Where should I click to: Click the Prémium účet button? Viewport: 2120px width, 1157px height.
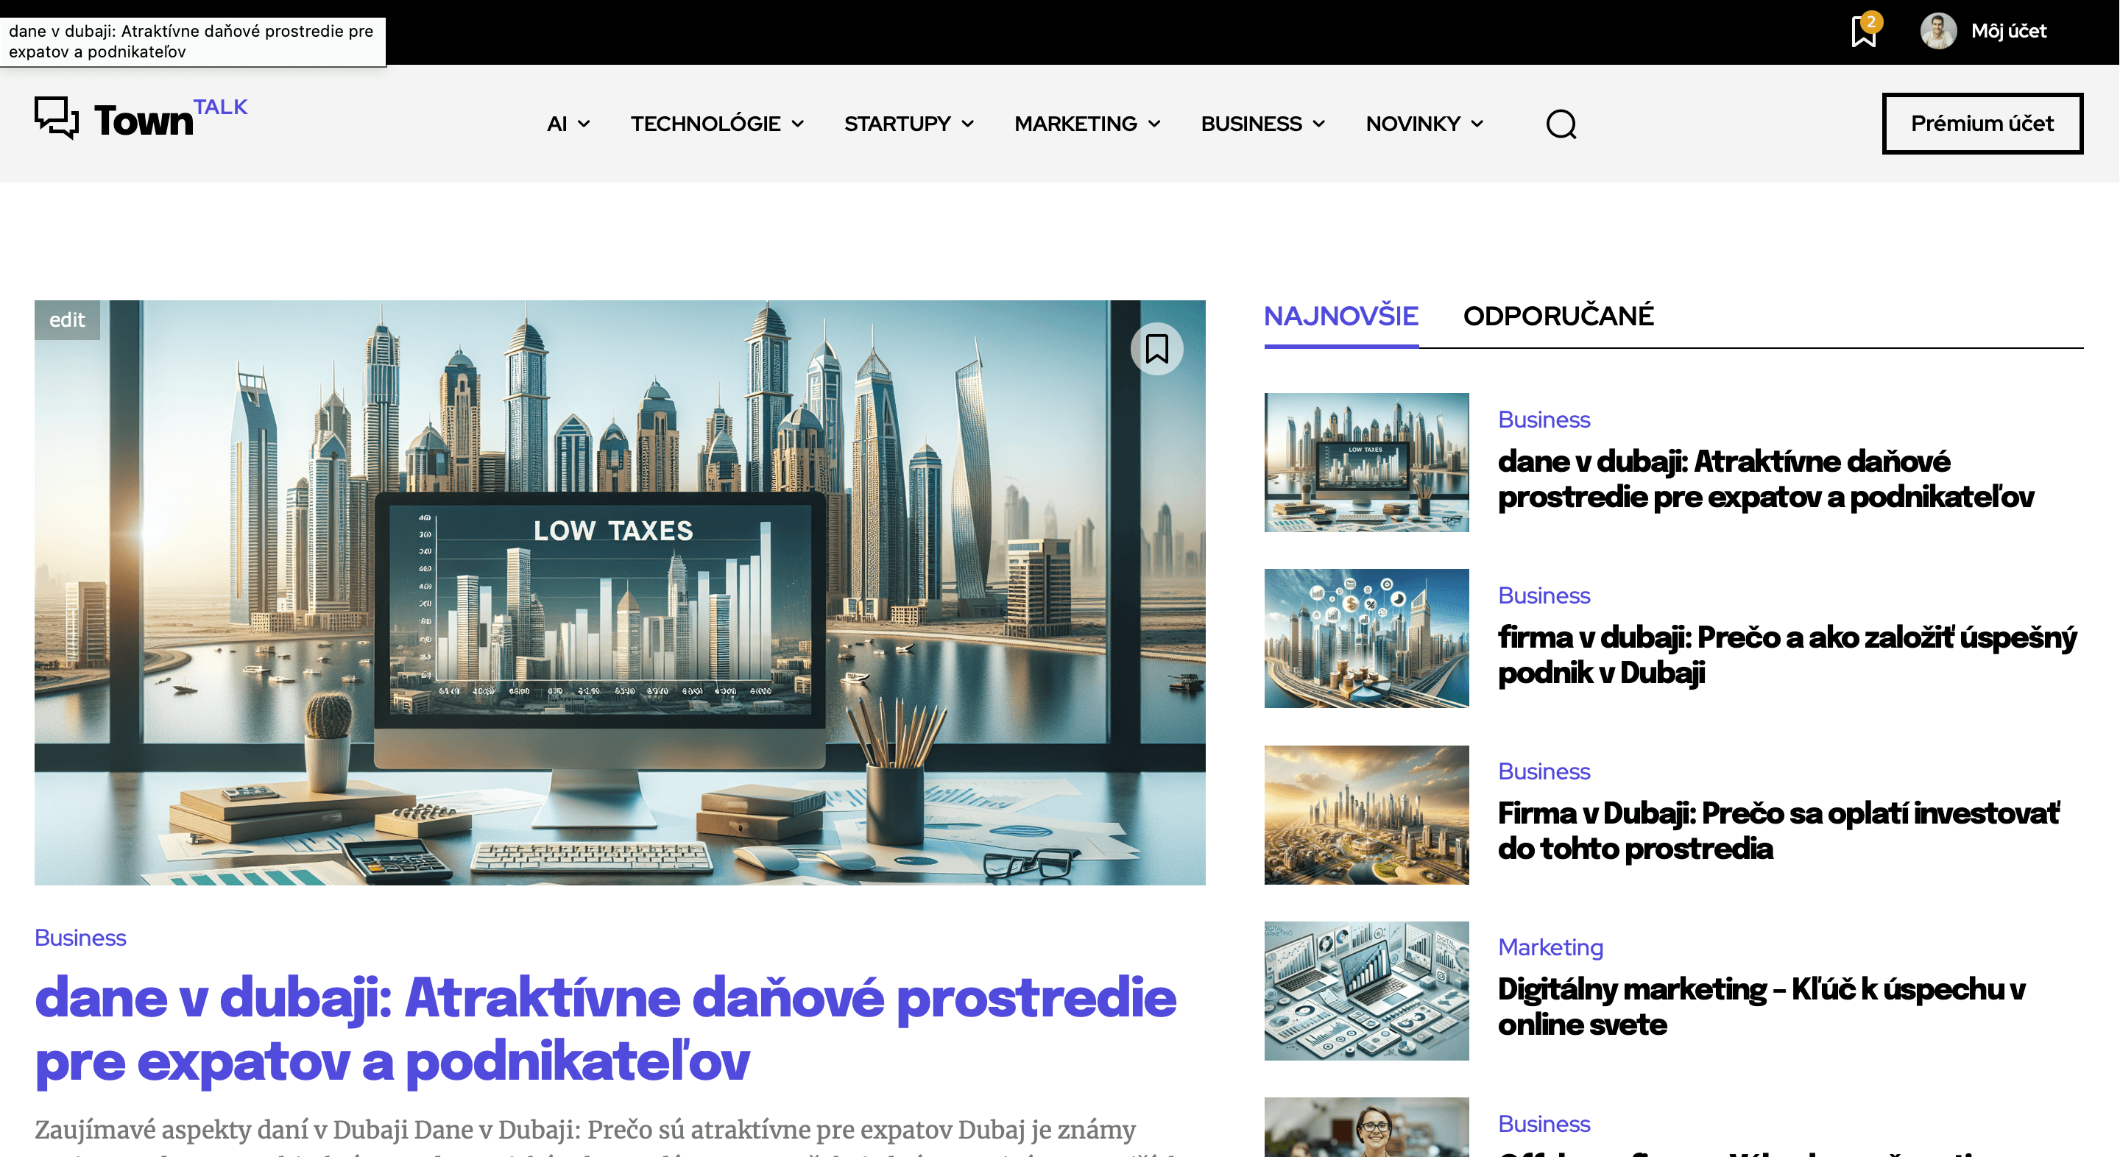[x=1982, y=124]
